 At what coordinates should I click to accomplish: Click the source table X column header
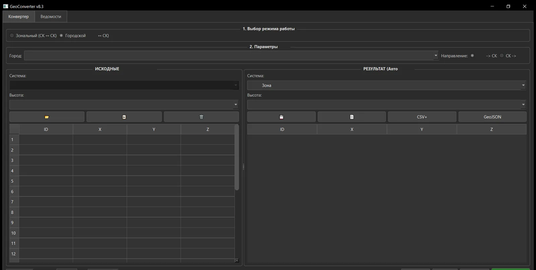coord(100,129)
